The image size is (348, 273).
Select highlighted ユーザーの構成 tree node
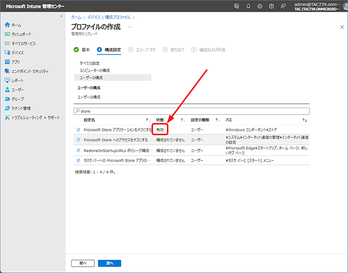click(x=113, y=78)
